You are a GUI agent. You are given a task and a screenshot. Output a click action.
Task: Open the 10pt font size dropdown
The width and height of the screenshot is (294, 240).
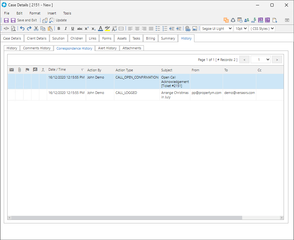pos(241,29)
